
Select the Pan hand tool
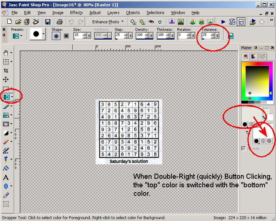(x=6, y=53)
